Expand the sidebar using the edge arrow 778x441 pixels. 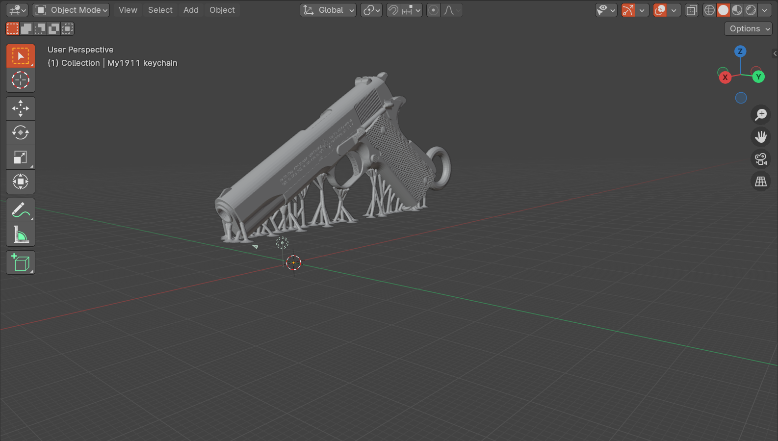pyautogui.click(x=775, y=53)
